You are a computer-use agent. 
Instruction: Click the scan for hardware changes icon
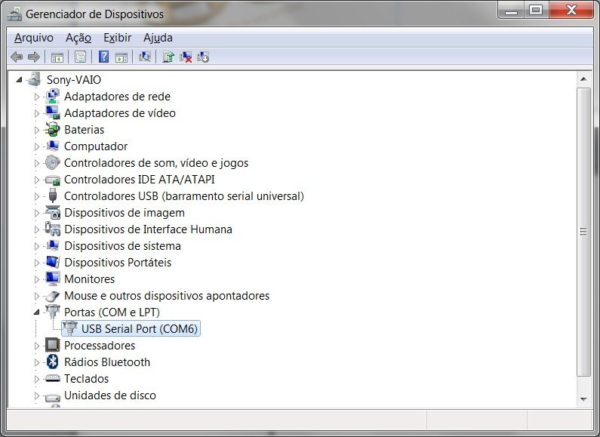(x=146, y=57)
